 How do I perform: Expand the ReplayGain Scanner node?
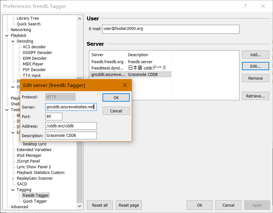[13, 179]
